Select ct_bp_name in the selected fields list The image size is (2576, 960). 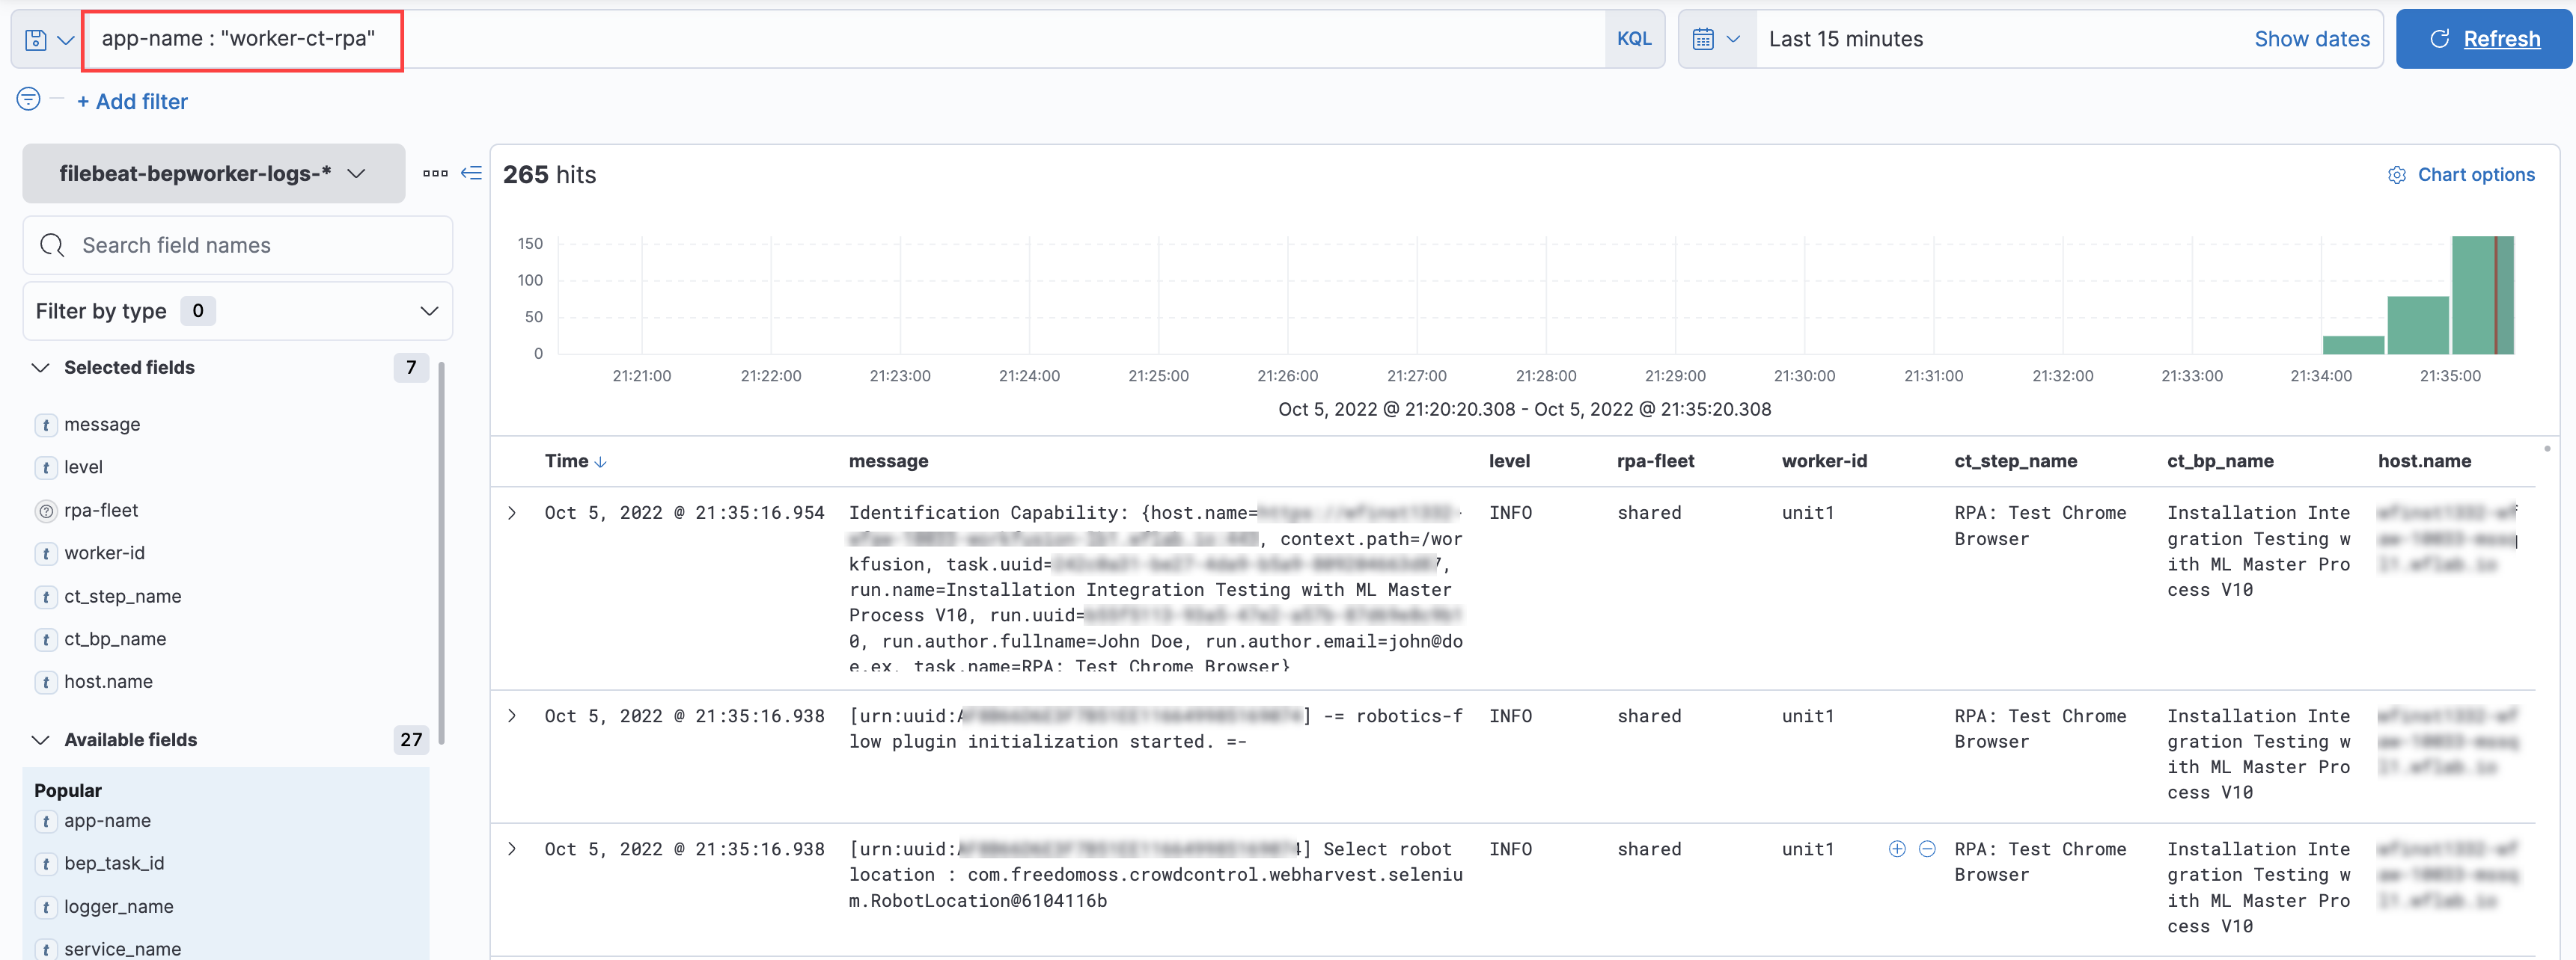click(115, 639)
